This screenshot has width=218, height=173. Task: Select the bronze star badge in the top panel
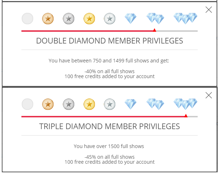click(x=48, y=18)
